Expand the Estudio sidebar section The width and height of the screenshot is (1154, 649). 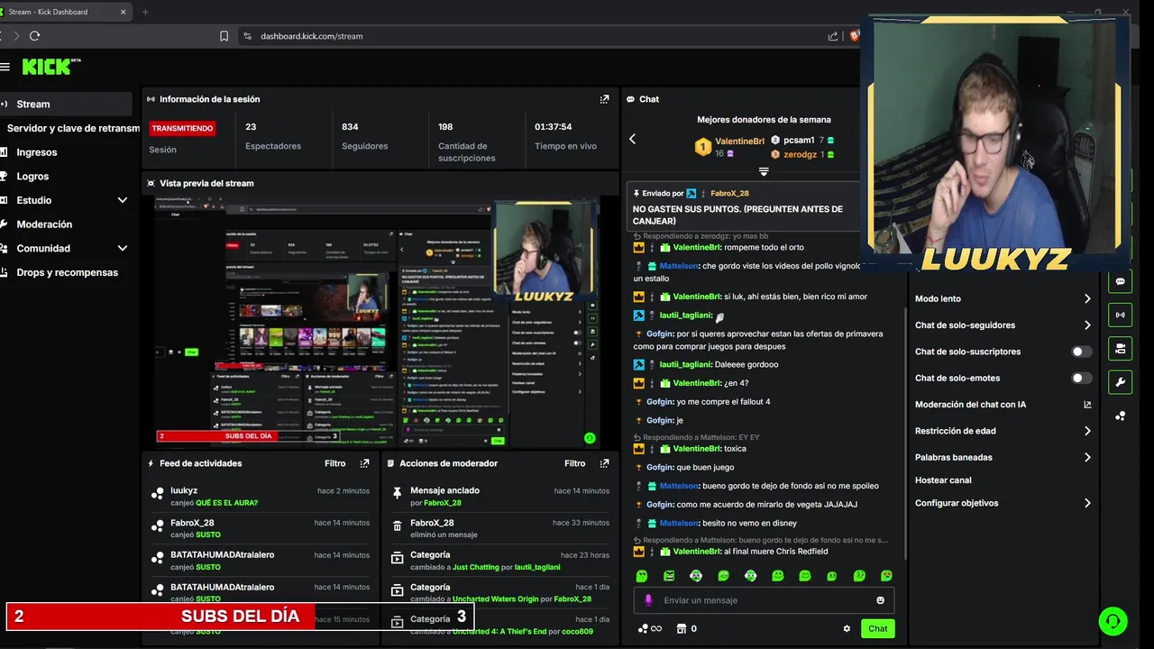pyautogui.click(x=123, y=200)
